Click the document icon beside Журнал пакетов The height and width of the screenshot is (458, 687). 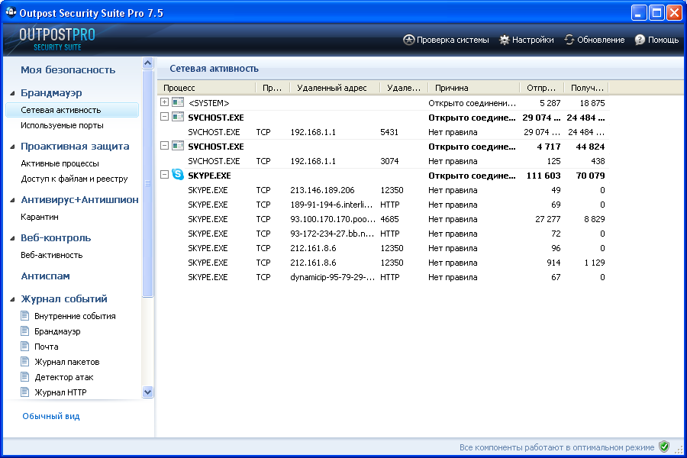point(25,362)
